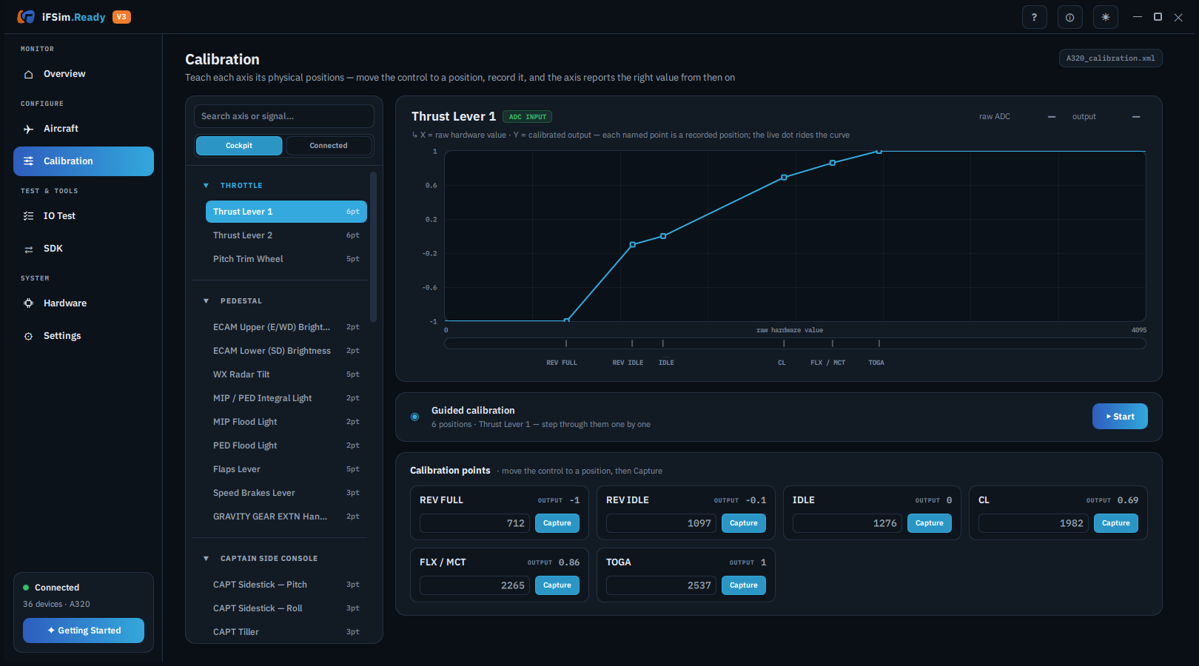Viewport: 1199px width, 666px height.
Task: Collapse the CAPTAIN SIDE CONSOLE group
Action: point(206,559)
